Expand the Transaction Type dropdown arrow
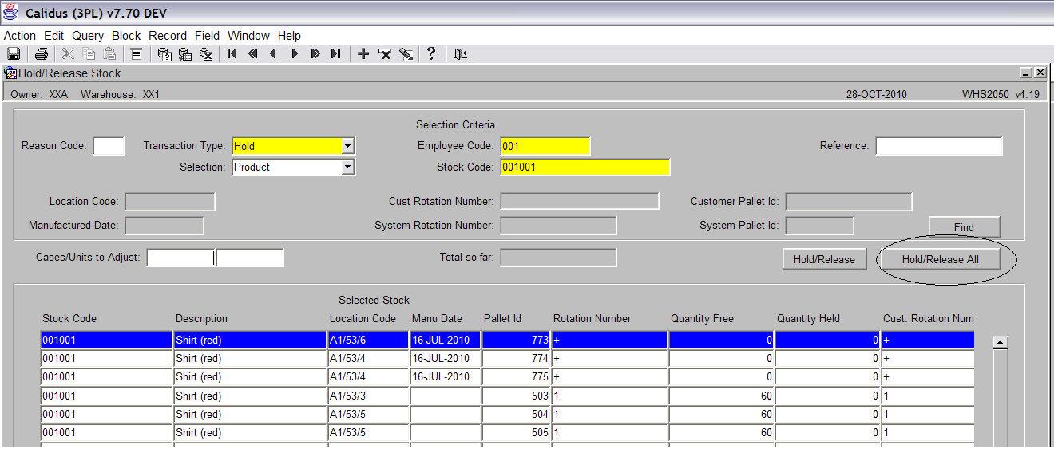The height and width of the screenshot is (449, 1054). 347,146
